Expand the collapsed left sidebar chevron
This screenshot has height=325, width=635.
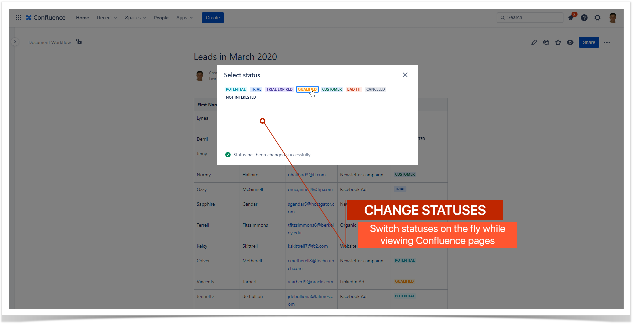click(x=15, y=42)
